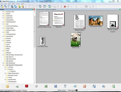Screen dimensions: 121x92
Task: Open dropdown arrow after the blue-green globe icon
Action: click(x=52, y=7)
